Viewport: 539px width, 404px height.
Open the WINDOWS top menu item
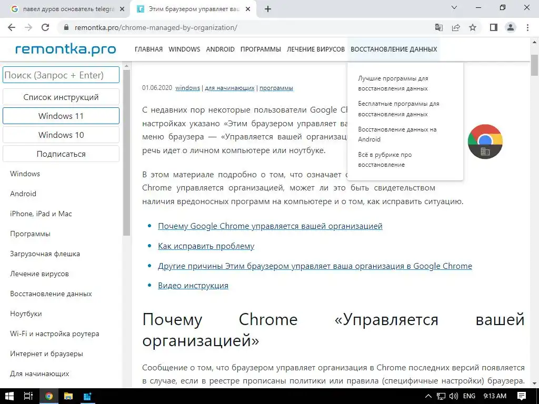184,49
